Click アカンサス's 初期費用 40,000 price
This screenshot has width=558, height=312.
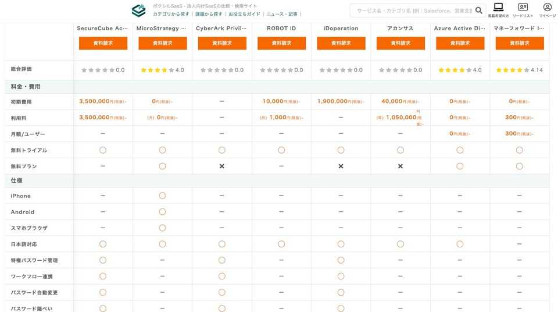[x=400, y=102]
